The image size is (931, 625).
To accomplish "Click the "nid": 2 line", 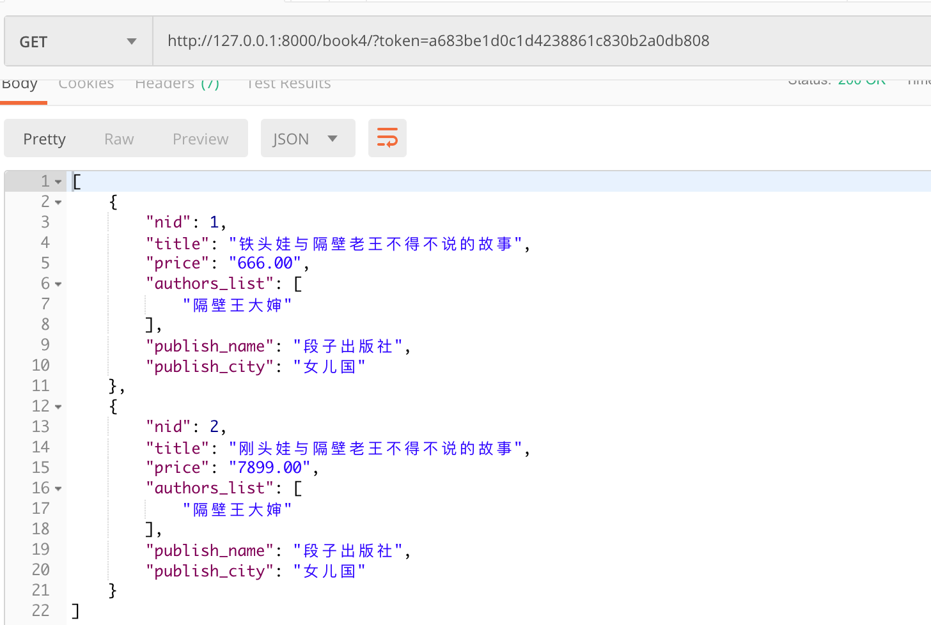I will [186, 427].
